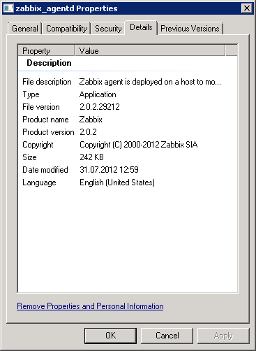The image size is (256, 351).
Task: Select the Product name row
Action: 128,120
